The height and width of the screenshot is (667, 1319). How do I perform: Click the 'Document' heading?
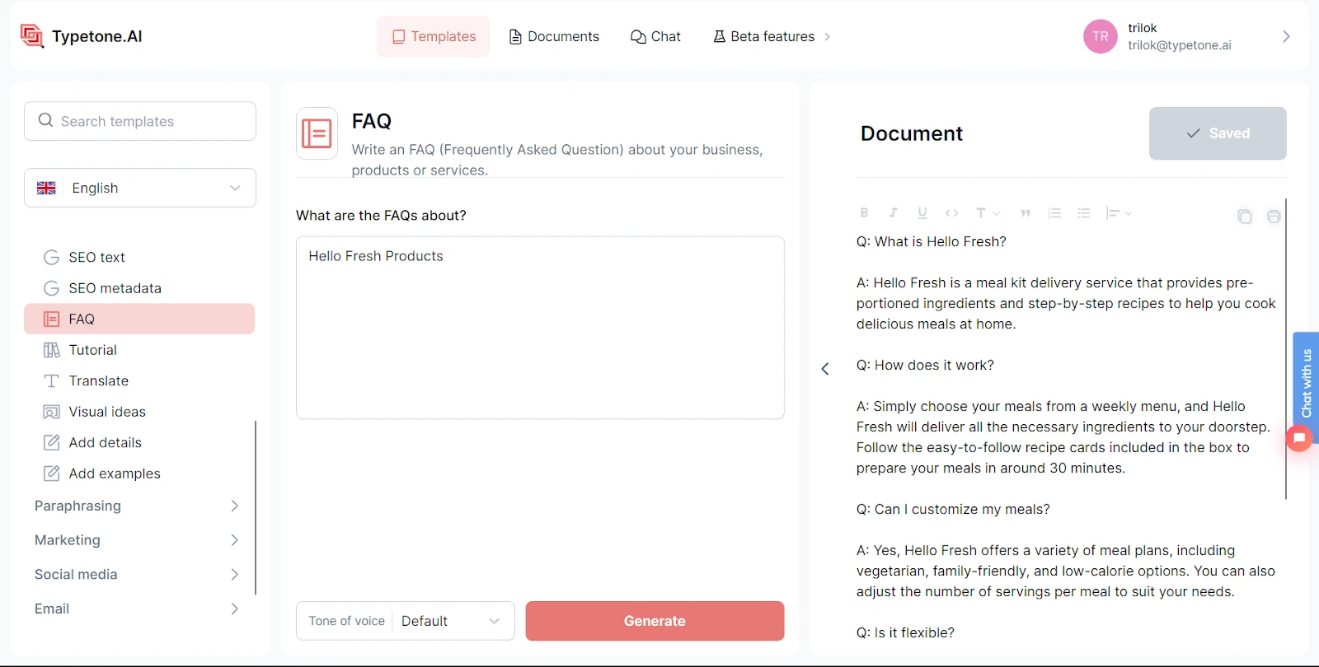pos(912,133)
